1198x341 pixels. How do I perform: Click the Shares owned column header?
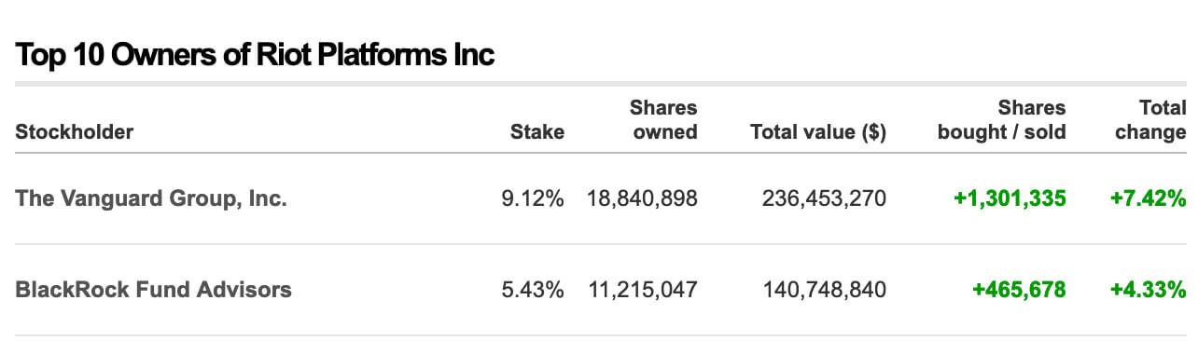click(663, 119)
